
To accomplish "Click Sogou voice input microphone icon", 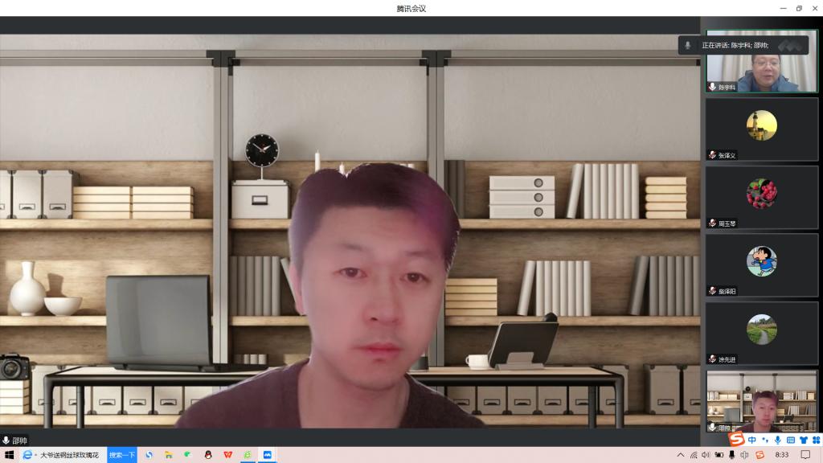I will [777, 440].
